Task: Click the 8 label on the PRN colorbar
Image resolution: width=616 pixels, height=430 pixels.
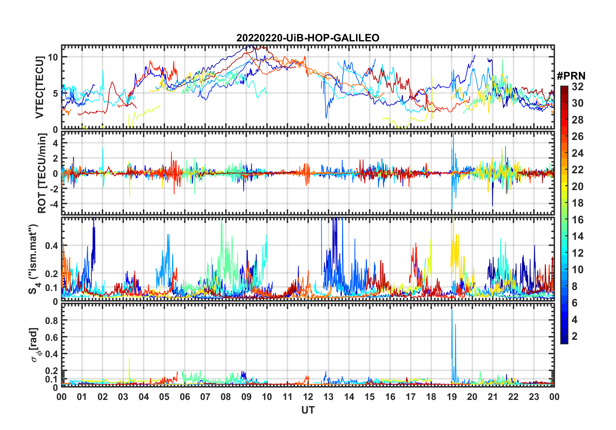Action: (x=575, y=286)
